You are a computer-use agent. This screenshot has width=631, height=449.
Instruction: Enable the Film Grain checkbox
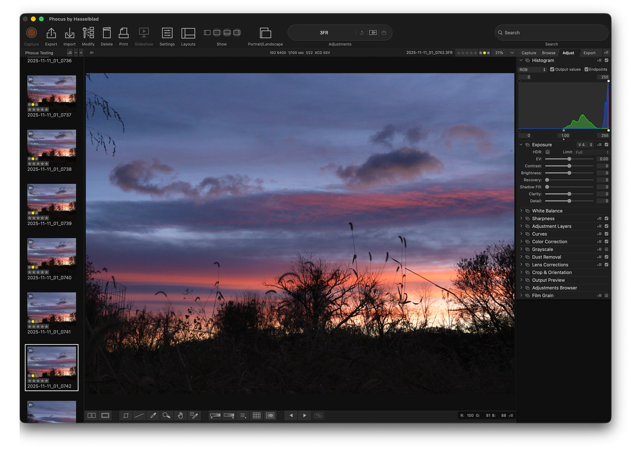tap(606, 296)
